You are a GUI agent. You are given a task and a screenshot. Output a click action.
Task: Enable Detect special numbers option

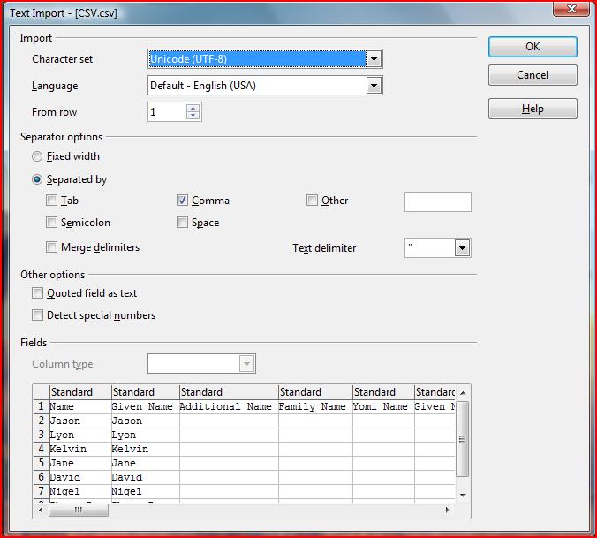(x=38, y=315)
